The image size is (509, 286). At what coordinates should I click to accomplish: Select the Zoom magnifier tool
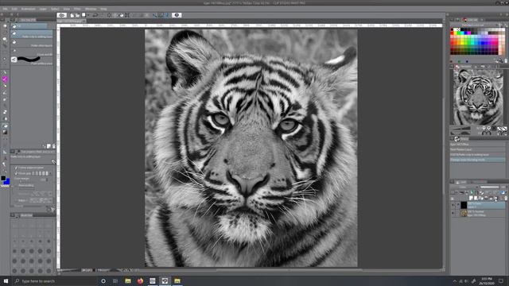click(5, 25)
